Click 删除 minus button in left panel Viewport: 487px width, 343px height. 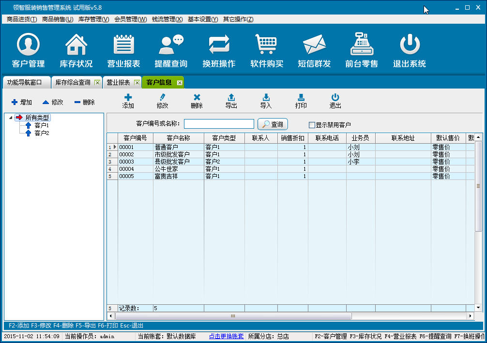point(85,102)
